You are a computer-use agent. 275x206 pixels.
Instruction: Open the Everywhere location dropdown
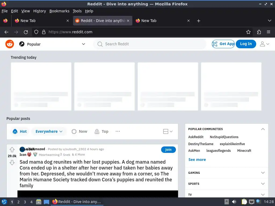(49, 131)
